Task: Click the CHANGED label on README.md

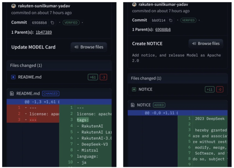Action: click(x=51, y=94)
